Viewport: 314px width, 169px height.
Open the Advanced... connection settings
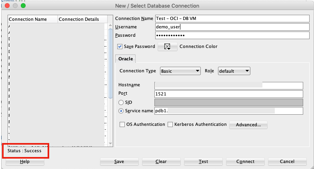pos(248,125)
